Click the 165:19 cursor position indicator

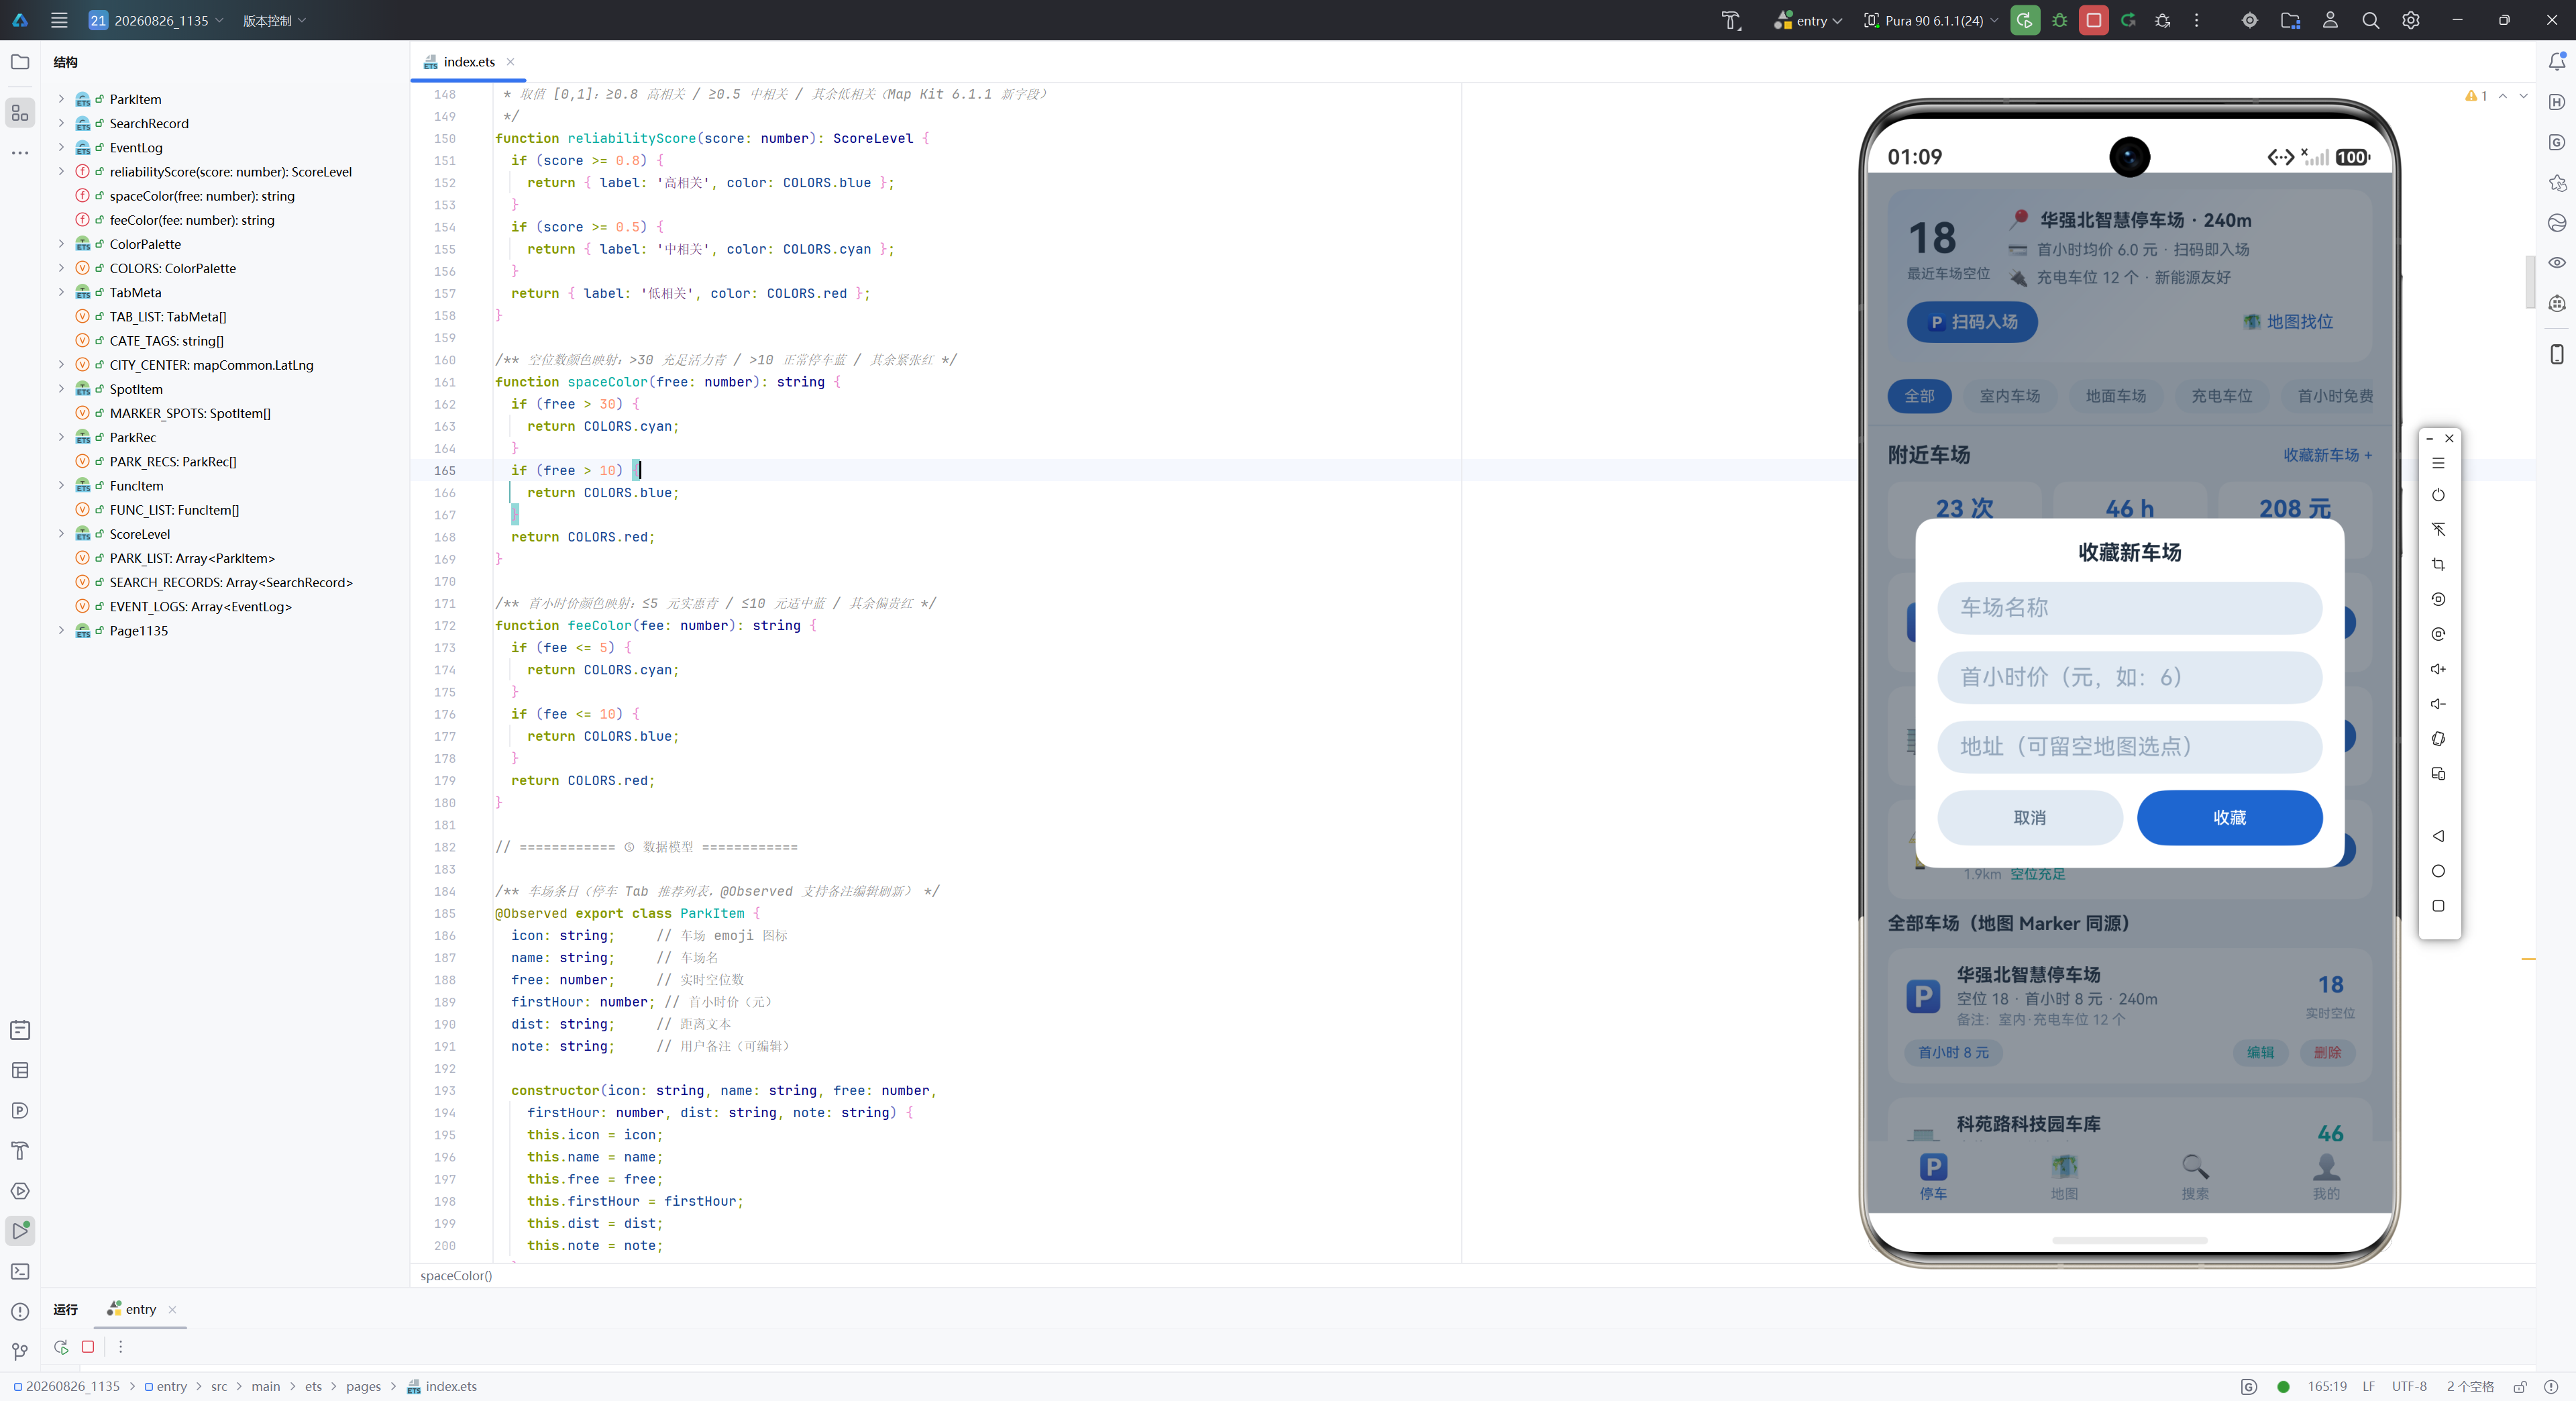pyautogui.click(x=2327, y=1386)
